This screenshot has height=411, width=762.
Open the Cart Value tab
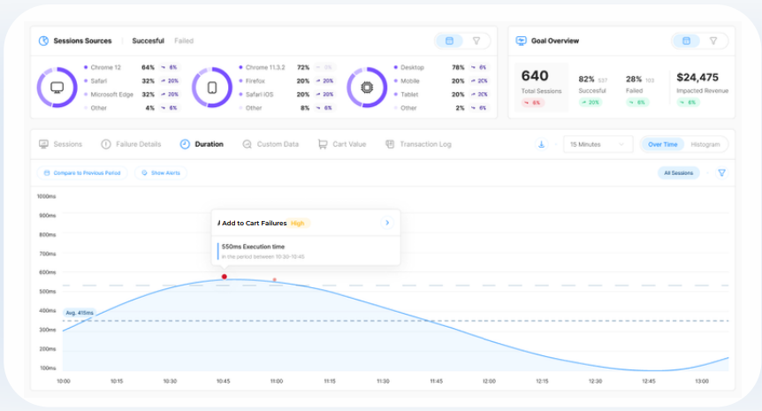coord(341,144)
